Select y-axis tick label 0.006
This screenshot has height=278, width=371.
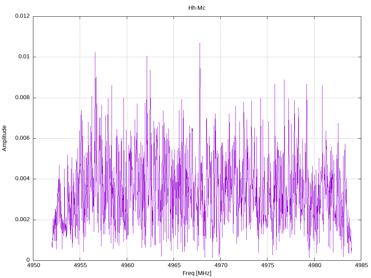pyautogui.click(x=22, y=138)
